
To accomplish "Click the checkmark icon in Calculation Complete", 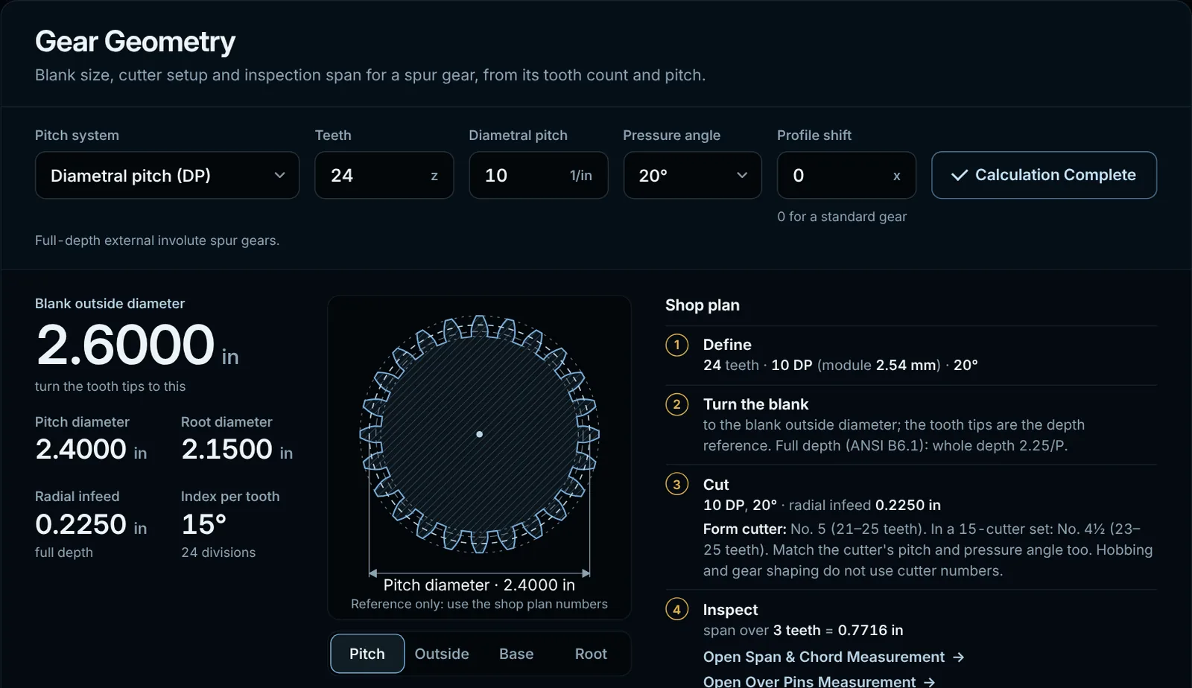I will pyautogui.click(x=960, y=175).
